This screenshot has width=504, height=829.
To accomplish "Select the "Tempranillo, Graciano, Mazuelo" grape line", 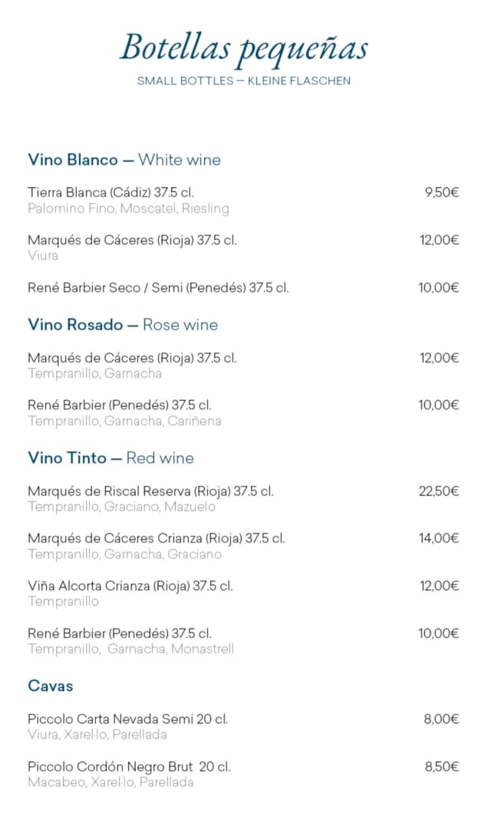I will tap(121, 507).
